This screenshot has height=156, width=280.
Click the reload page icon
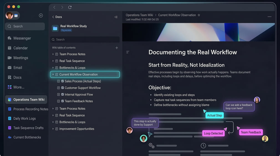point(70,7)
